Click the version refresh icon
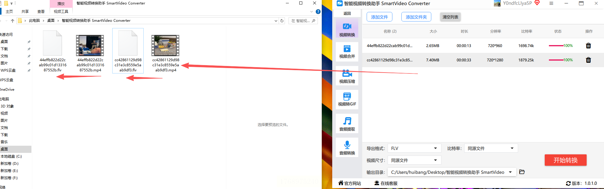The height and width of the screenshot is (189, 604). pyautogui.click(x=568, y=183)
